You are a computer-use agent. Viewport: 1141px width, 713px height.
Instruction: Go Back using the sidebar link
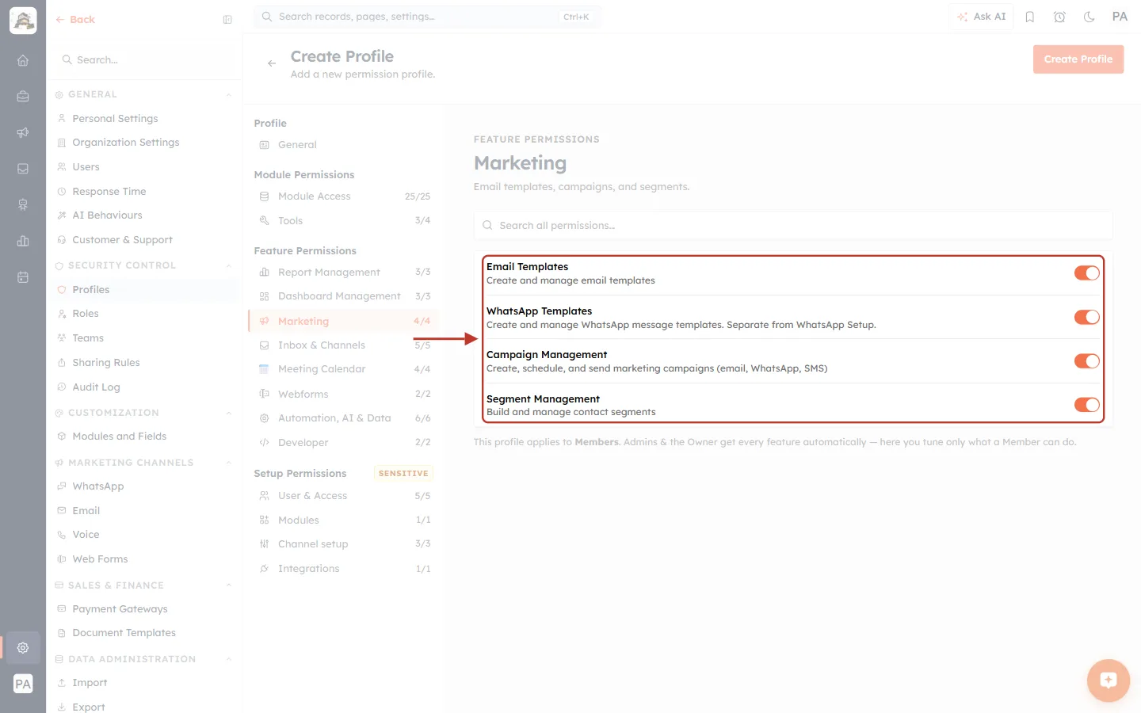[75, 20]
